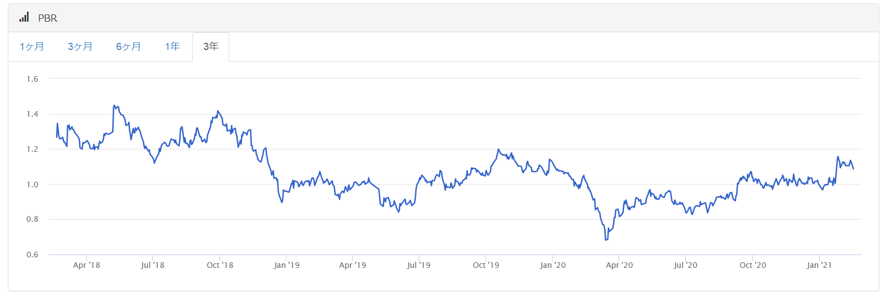Click the Jan '21 axis label
Viewport: 885px width, 299px height.
coord(819,265)
